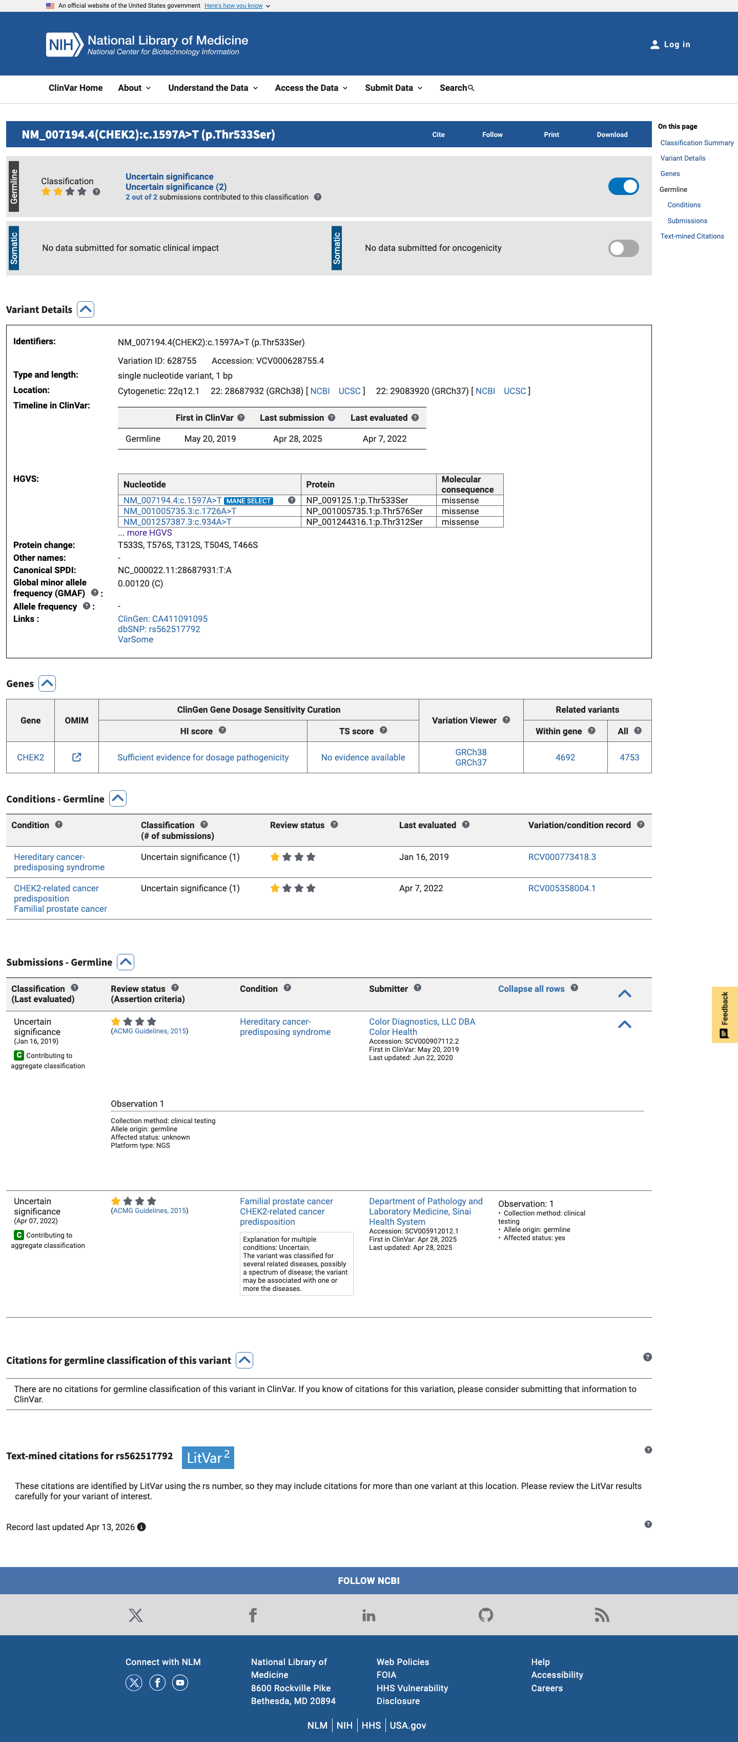Open the dbSNP rs562517792 link
Viewport: 738px width, 1742px height.
click(x=159, y=629)
